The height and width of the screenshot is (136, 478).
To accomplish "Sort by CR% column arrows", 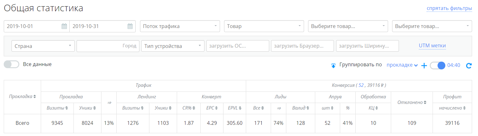I will coord(194,108).
